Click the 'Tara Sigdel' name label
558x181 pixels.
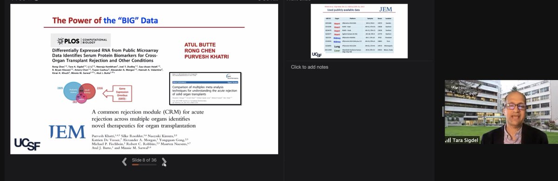(x=466, y=140)
